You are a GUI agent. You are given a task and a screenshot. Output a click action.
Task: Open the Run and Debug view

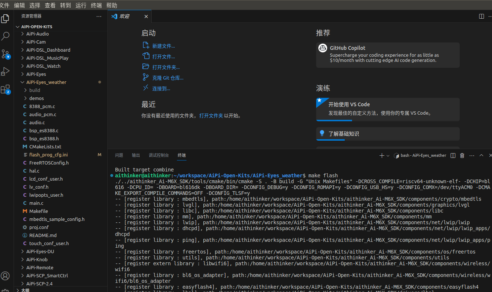pos(5,71)
